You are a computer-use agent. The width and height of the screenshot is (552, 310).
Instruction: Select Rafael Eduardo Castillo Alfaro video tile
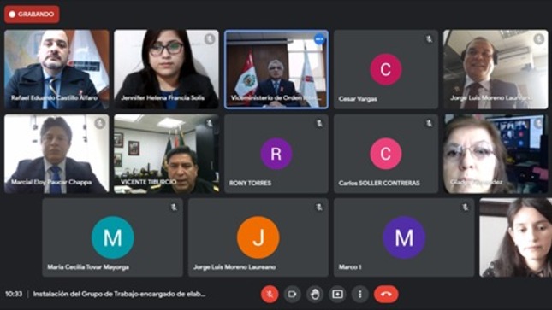pos(56,69)
